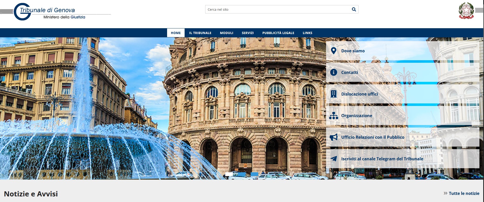Click the Italian Republic emblem
This screenshot has height=202, width=484.
466,11
